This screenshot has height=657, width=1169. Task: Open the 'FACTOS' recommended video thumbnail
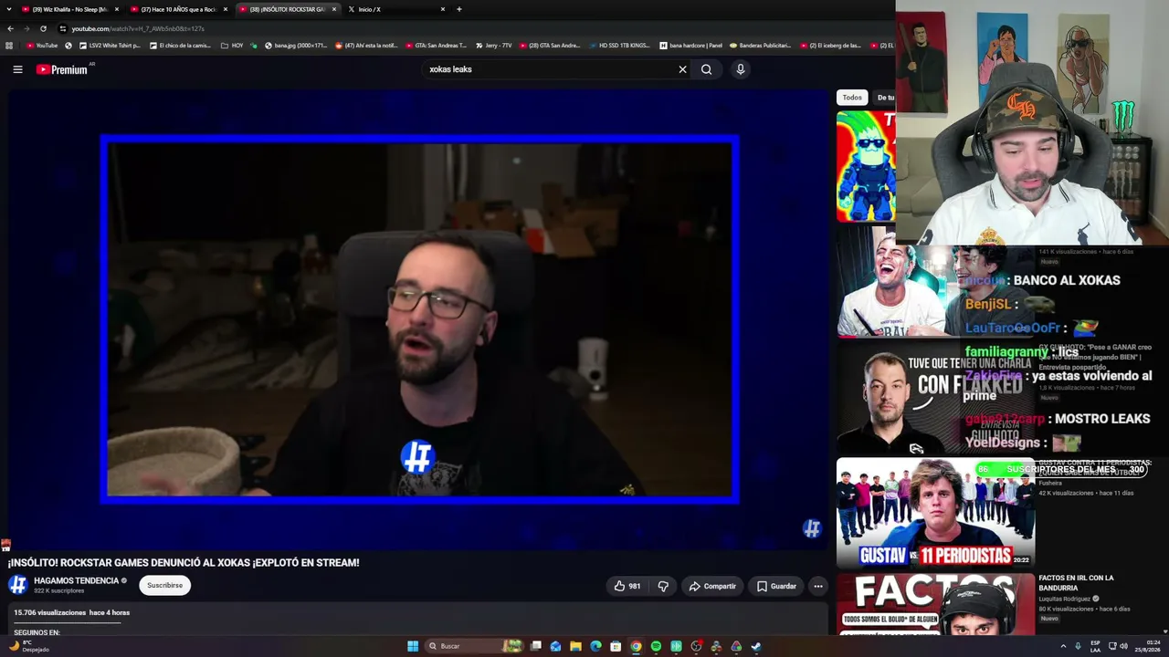[935, 604]
